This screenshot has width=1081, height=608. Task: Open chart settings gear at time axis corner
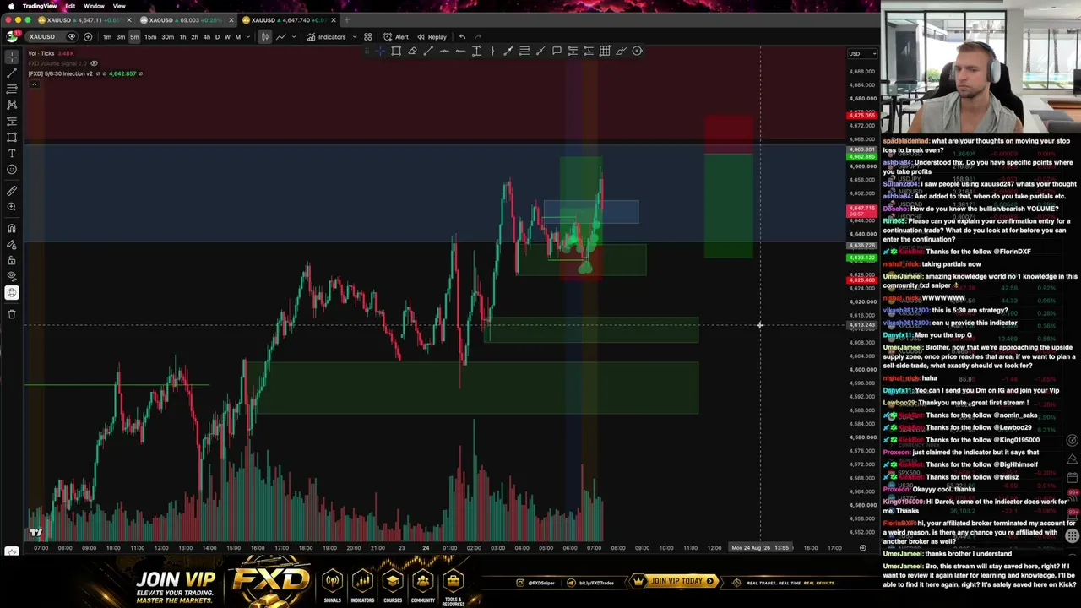coord(862,548)
